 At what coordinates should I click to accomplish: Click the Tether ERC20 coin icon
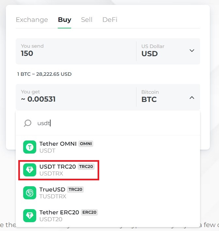coord(30,216)
